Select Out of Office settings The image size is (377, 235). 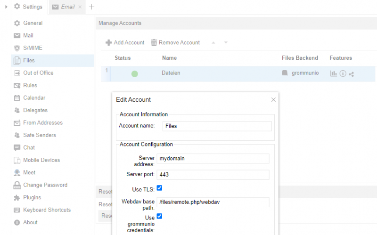click(x=38, y=73)
